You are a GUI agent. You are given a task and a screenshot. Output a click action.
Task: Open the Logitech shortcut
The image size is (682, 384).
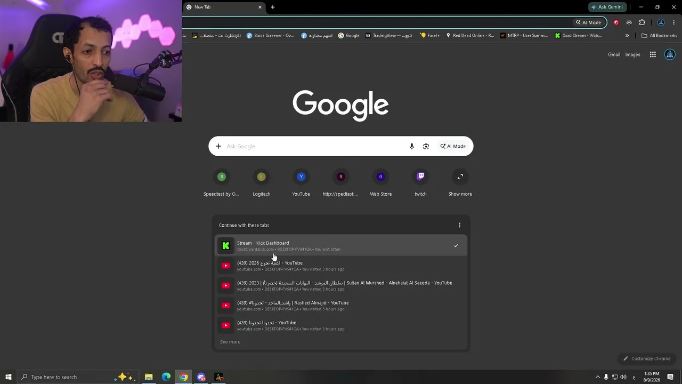(x=261, y=182)
